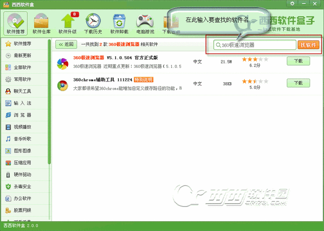Download 360chrome辅助工具 with 下载 button

click(298, 83)
